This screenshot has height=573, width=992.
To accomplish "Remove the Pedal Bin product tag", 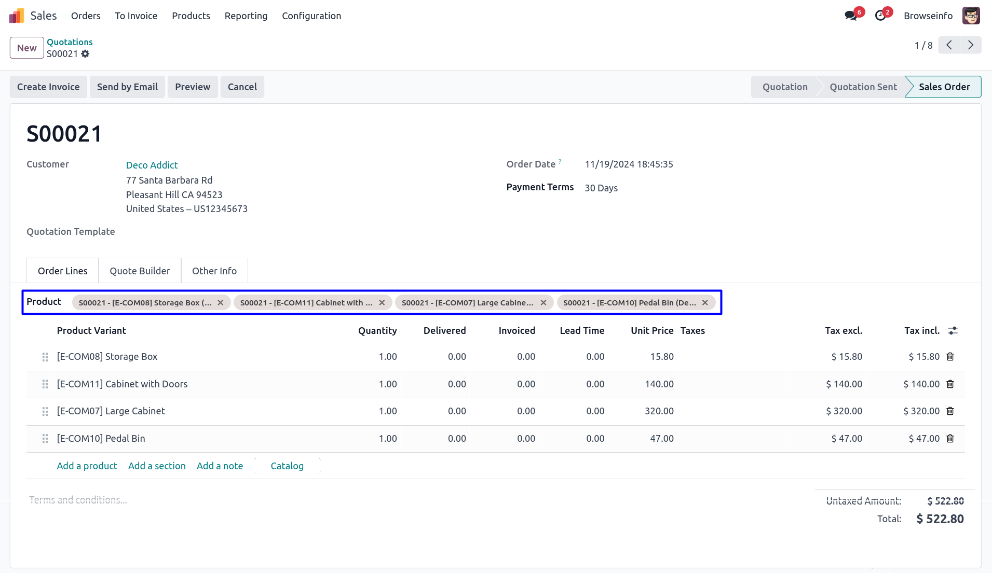I will tap(705, 303).
